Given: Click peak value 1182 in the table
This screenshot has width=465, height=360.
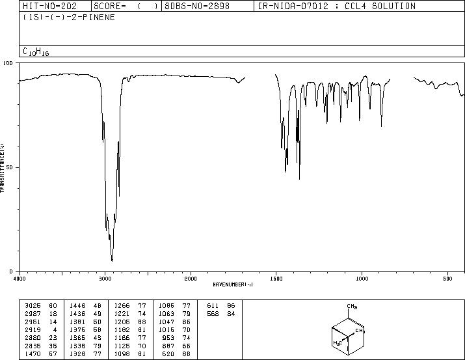Looking at the screenshot, I should click(x=122, y=329).
